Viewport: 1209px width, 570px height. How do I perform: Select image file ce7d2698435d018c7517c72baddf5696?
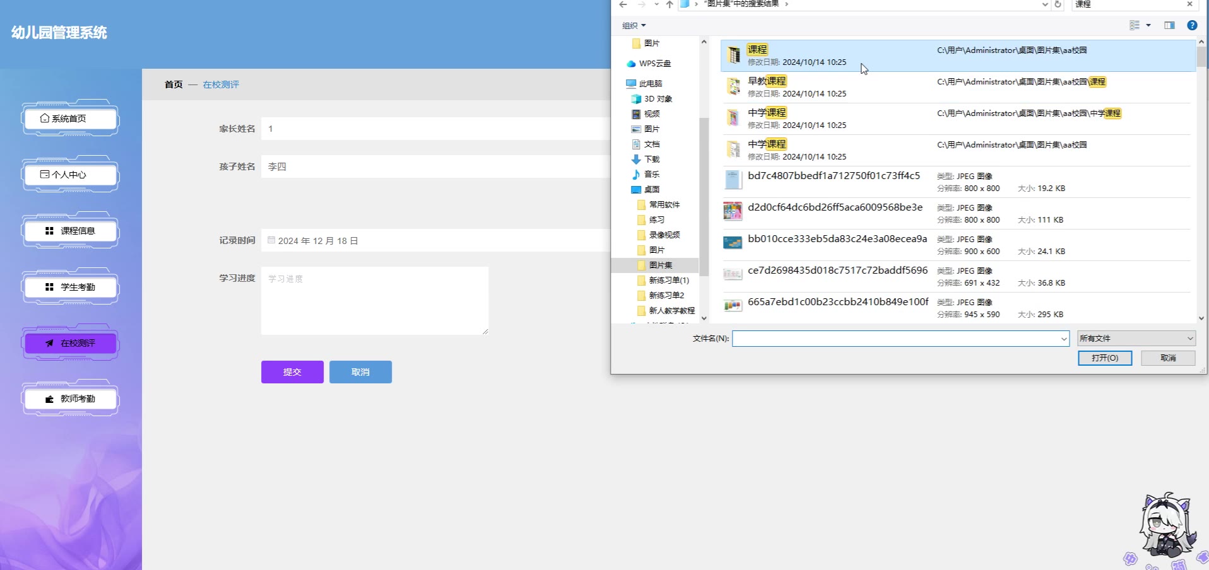coord(958,276)
